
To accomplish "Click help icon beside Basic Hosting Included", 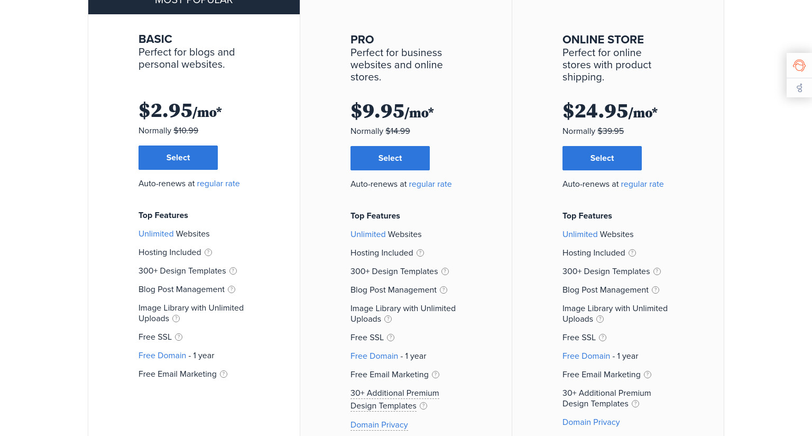I will point(208,252).
